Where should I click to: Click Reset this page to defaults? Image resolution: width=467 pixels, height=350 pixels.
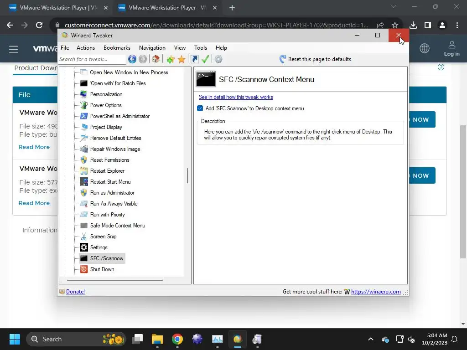coord(316,59)
